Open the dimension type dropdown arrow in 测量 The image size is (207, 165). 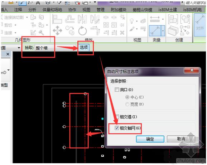click(163, 31)
